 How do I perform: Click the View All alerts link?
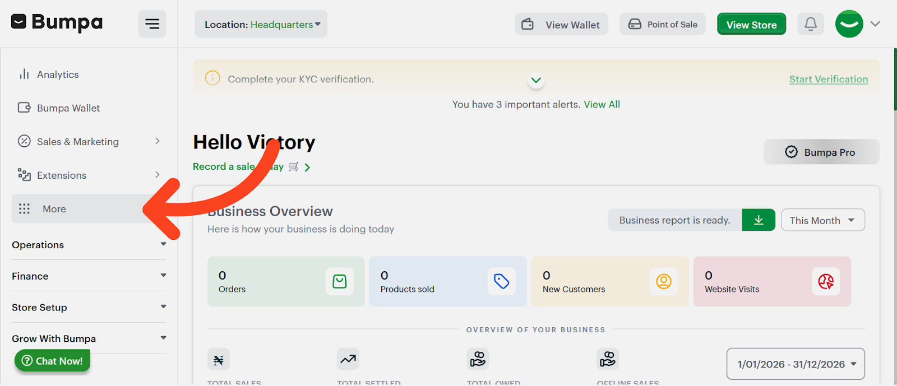pos(602,104)
